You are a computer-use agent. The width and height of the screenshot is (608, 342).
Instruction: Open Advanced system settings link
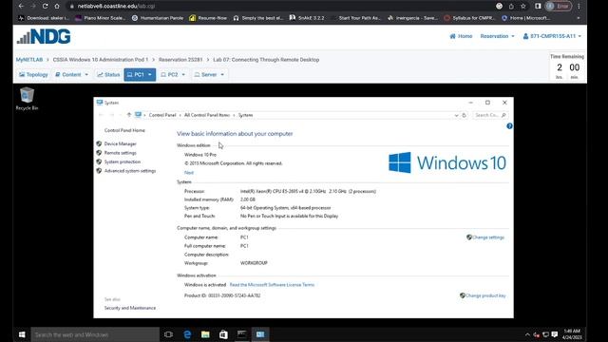coord(130,171)
